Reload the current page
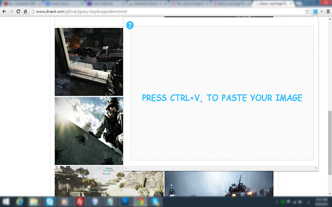 point(18,11)
